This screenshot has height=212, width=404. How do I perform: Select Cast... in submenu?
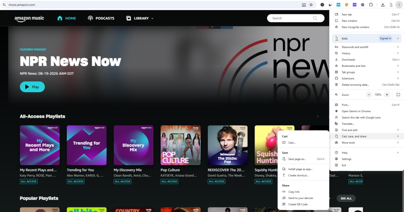[304, 143]
